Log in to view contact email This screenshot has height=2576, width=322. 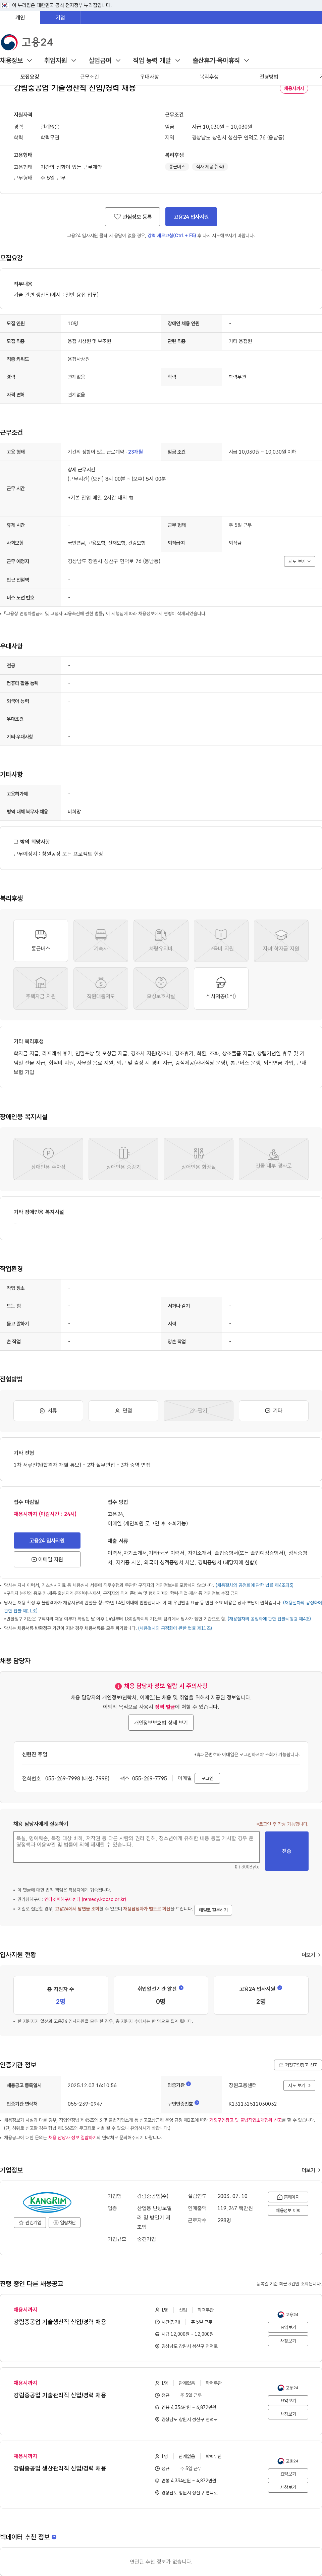point(207,1778)
